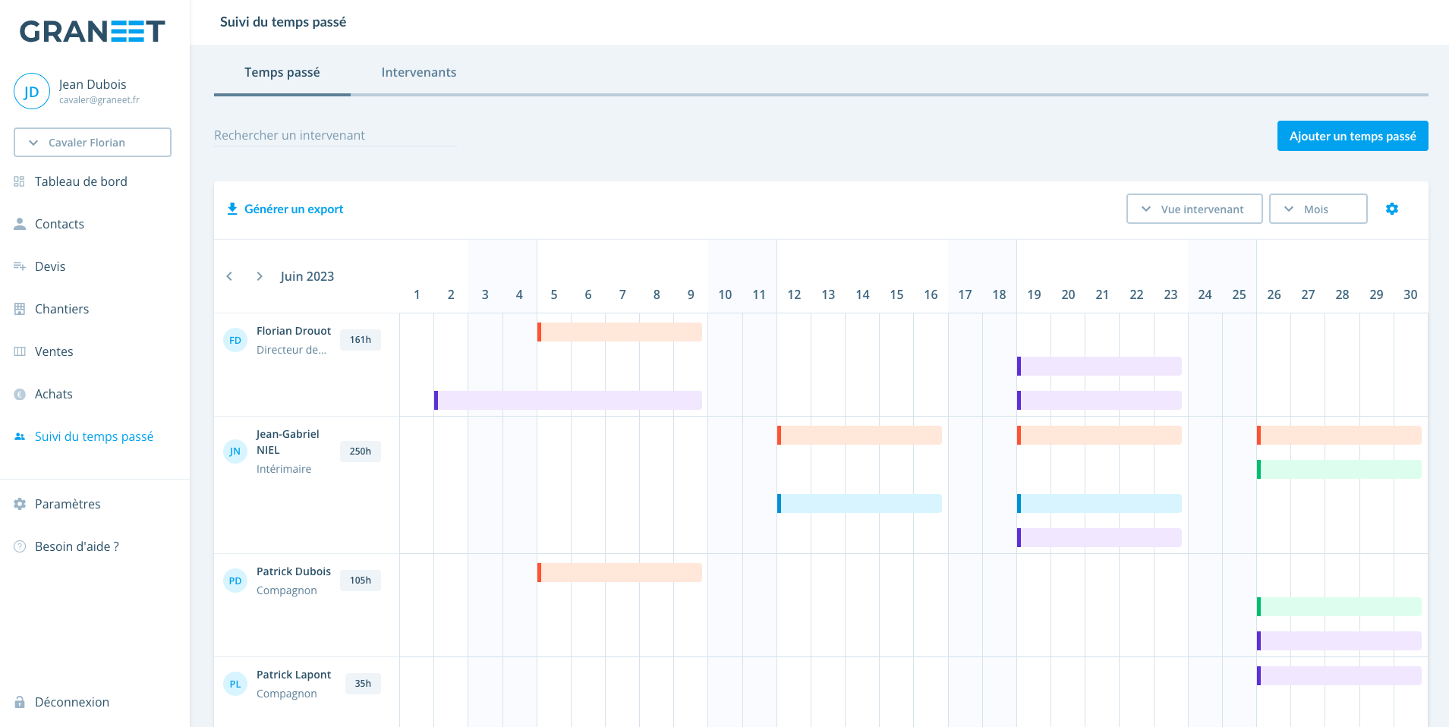Select the Temps passé tab
This screenshot has width=1449, height=727.
click(282, 72)
